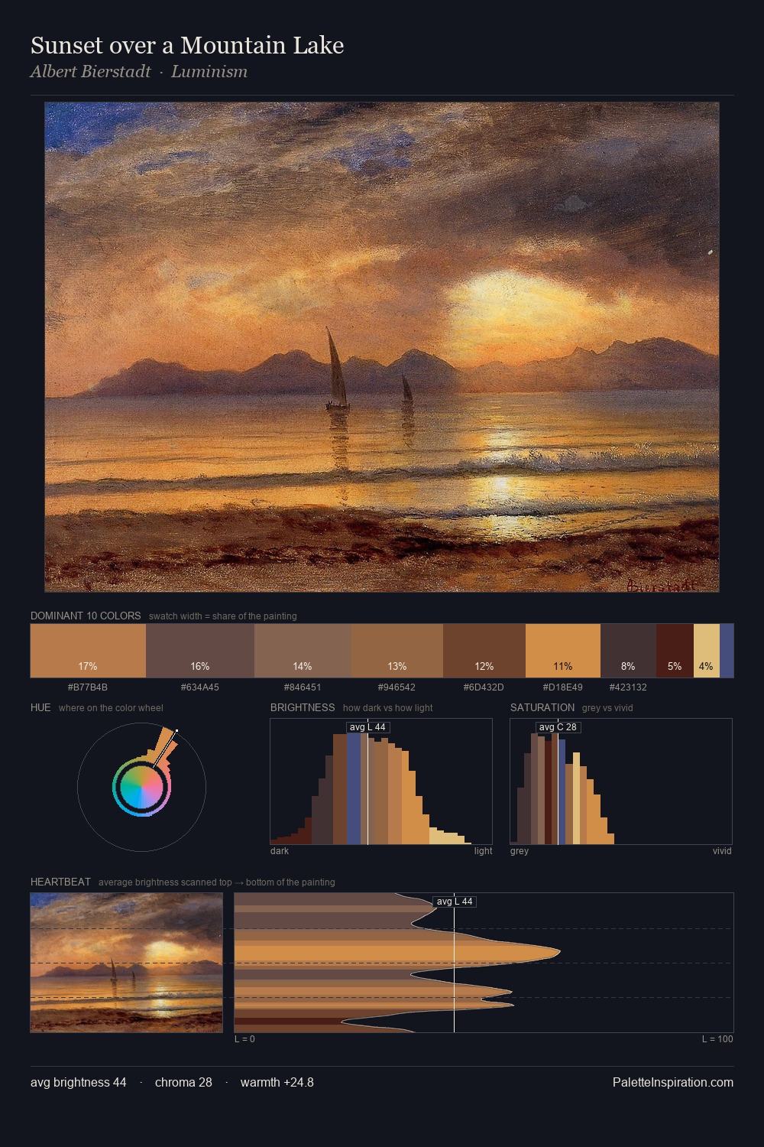Click the chroma 28 footer stat
Image resolution: width=764 pixels, height=1147 pixels.
[x=183, y=1083]
